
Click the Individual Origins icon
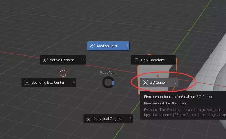pyautogui.click(x=89, y=119)
